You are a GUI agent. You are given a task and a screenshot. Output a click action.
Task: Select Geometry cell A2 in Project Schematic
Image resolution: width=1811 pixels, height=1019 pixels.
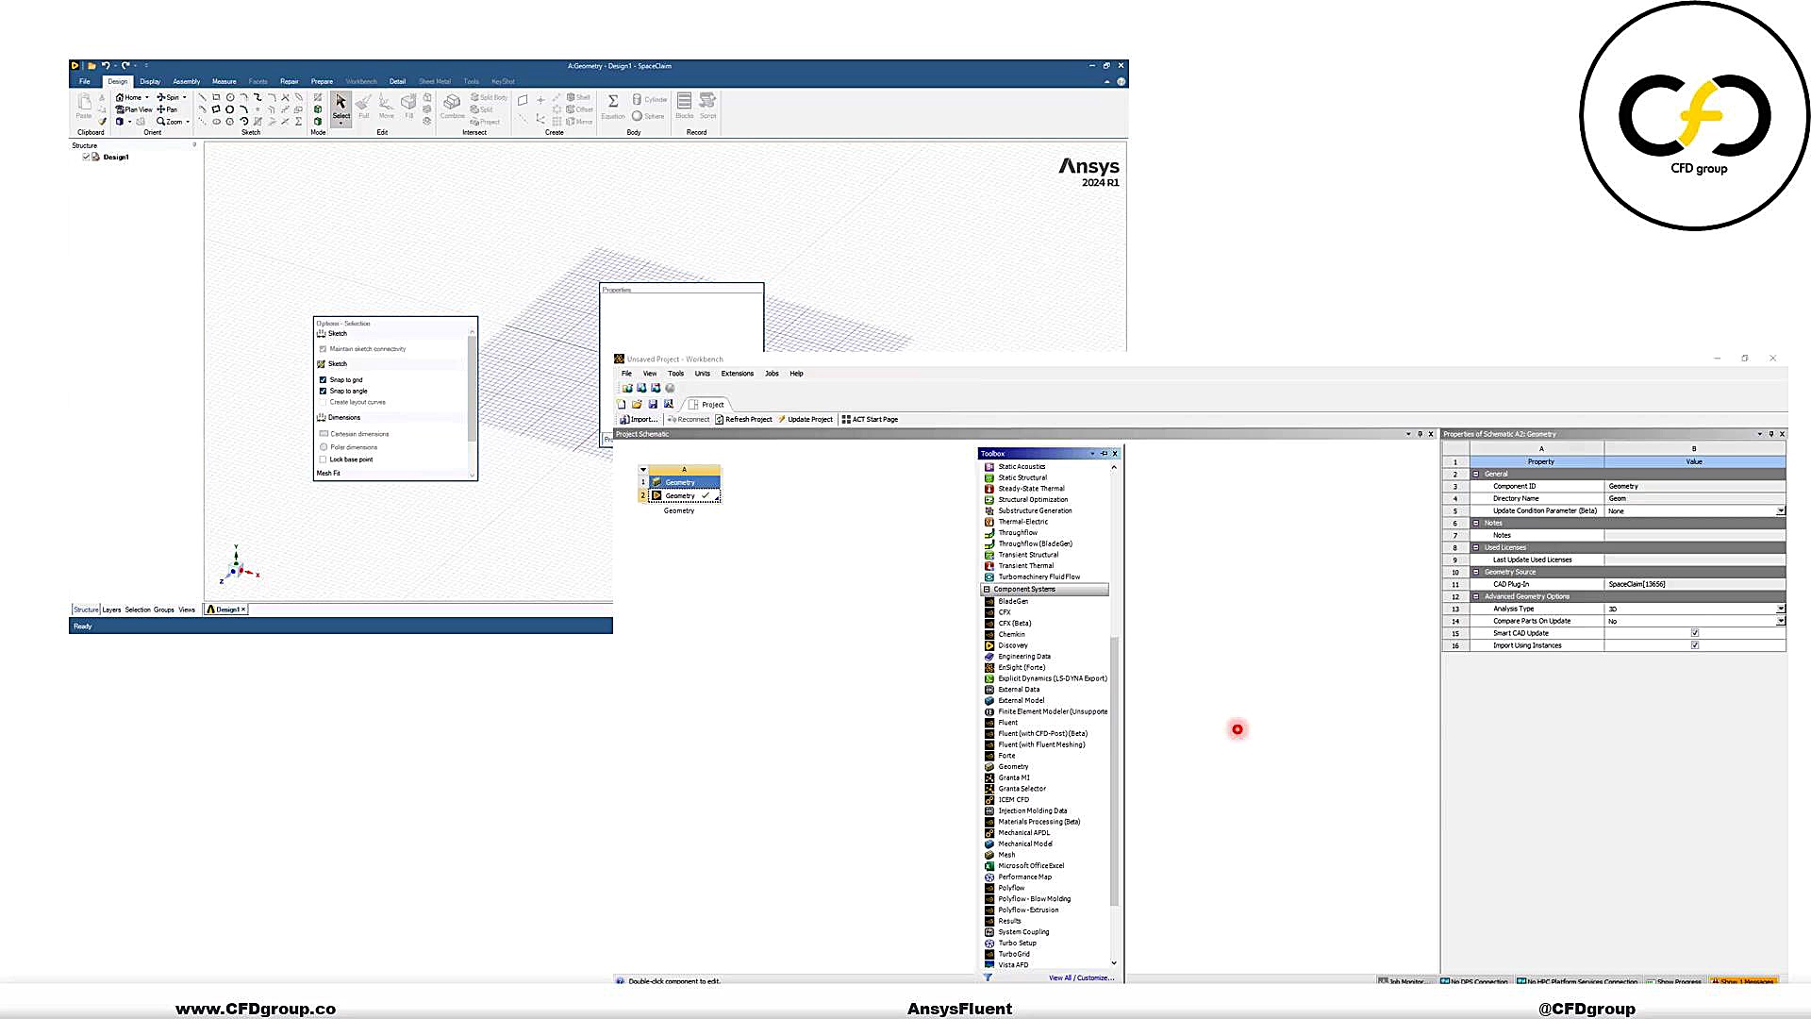click(685, 495)
